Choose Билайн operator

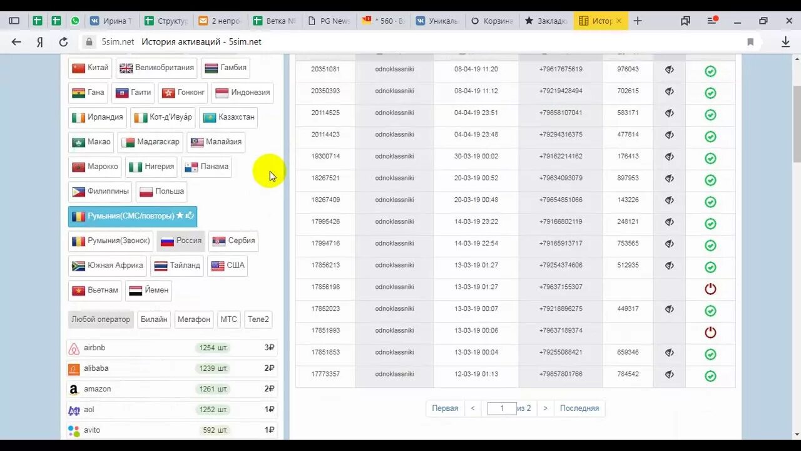154,319
